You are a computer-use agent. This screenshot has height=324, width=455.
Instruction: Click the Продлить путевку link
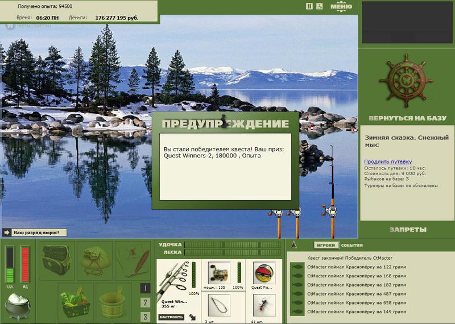388,161
